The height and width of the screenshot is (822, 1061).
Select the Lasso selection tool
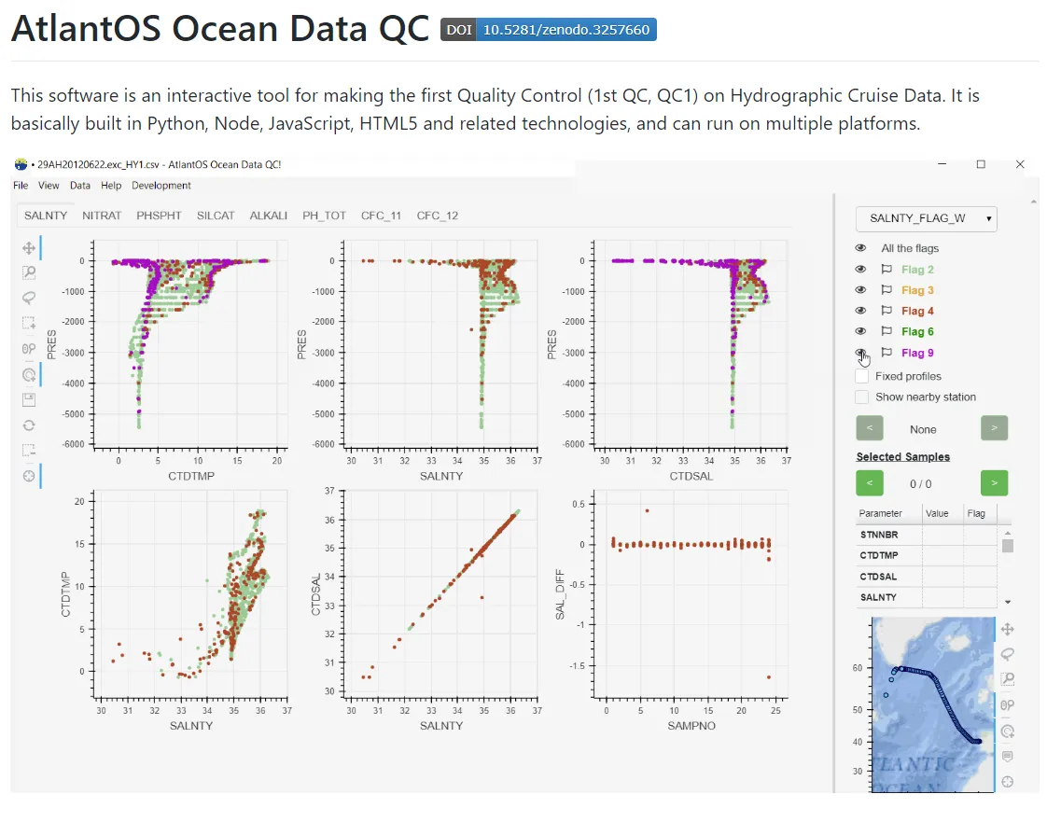click(29, 298)
